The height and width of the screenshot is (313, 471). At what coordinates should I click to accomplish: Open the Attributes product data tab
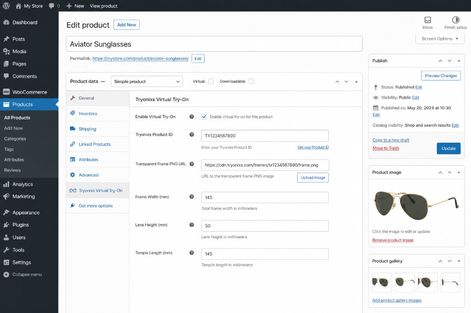tap(98, 160)
